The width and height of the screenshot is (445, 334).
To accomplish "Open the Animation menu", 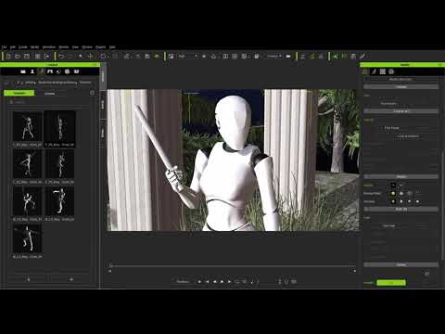I will 49,47.
